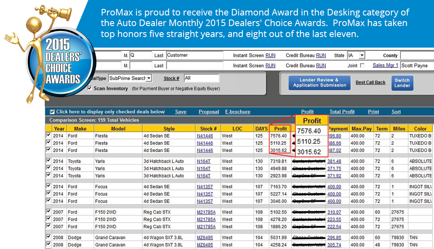434x249 pixels.
Task: Open payment link 381.48
Action: tap(334, 161)
